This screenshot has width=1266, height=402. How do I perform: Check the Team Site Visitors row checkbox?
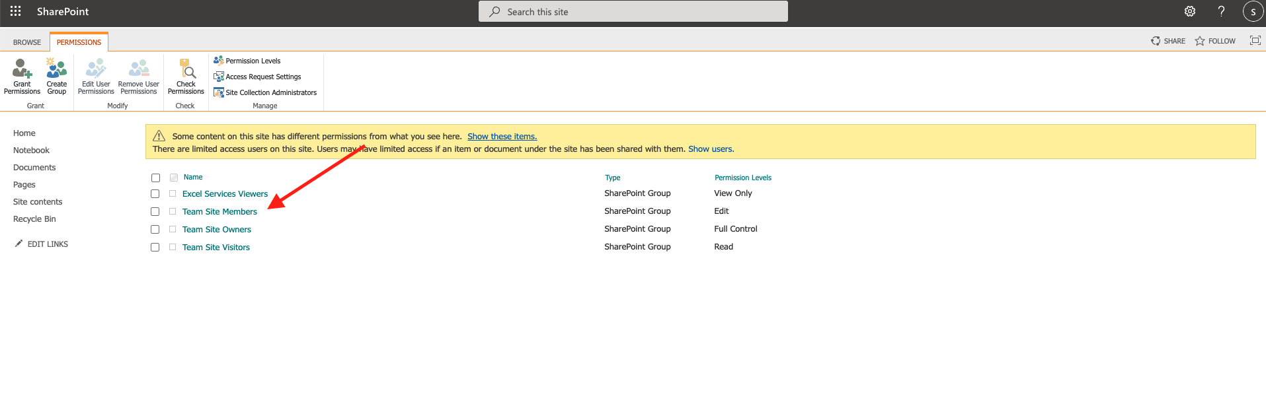click(155, 248)
